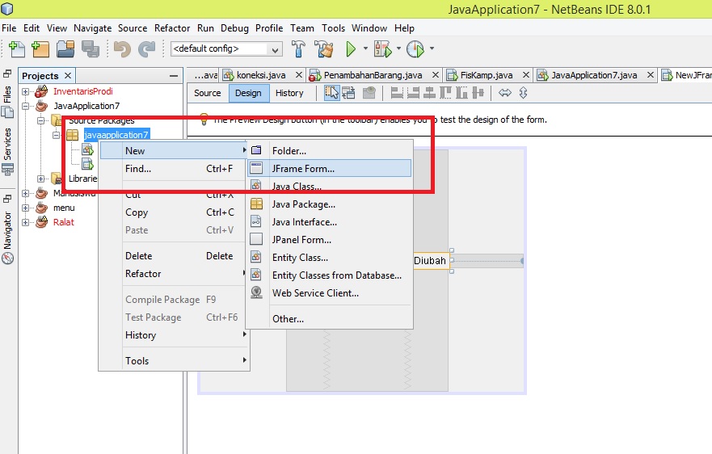Screen dimensions: 712x454
Task: Choose JFrame Form from New submenu
Action: pos(329,169)
